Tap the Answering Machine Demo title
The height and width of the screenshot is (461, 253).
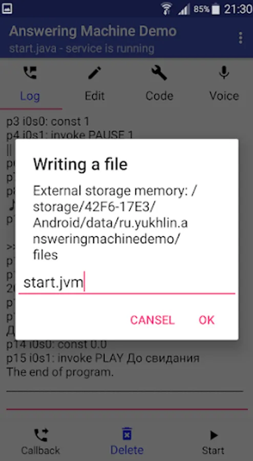(93, 31)
